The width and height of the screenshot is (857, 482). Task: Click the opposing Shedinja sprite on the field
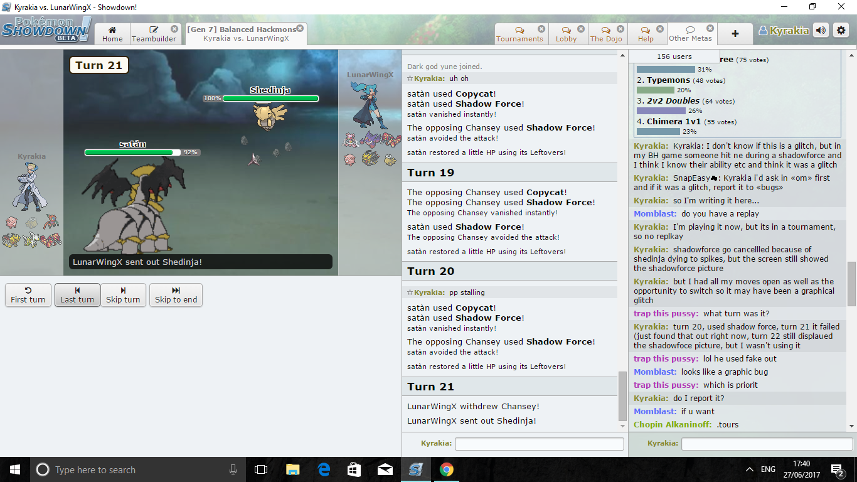click(x=270, y=117)
